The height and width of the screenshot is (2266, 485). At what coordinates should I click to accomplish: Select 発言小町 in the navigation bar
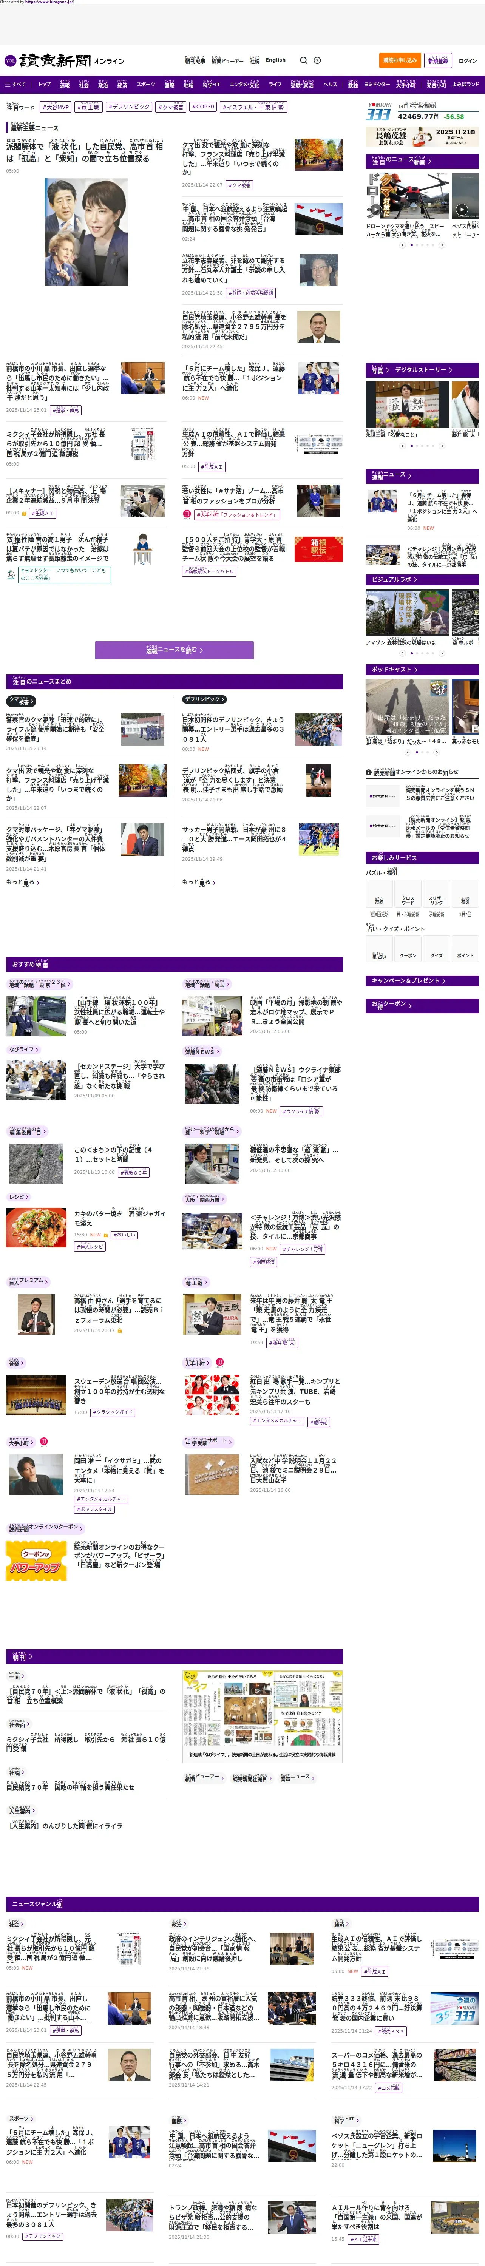point(437,85)
